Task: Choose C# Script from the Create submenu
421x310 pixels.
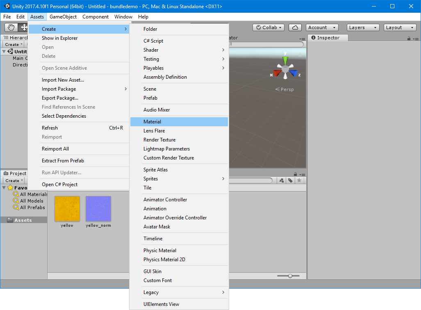Action: click(179, 41)
